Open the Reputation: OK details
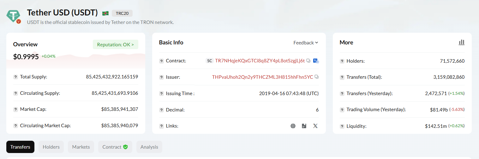This screenshot has height=159, width=479. tap(116, 44)
